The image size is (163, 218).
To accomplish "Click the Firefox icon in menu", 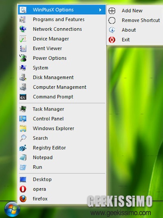I will tap(23, 199).
